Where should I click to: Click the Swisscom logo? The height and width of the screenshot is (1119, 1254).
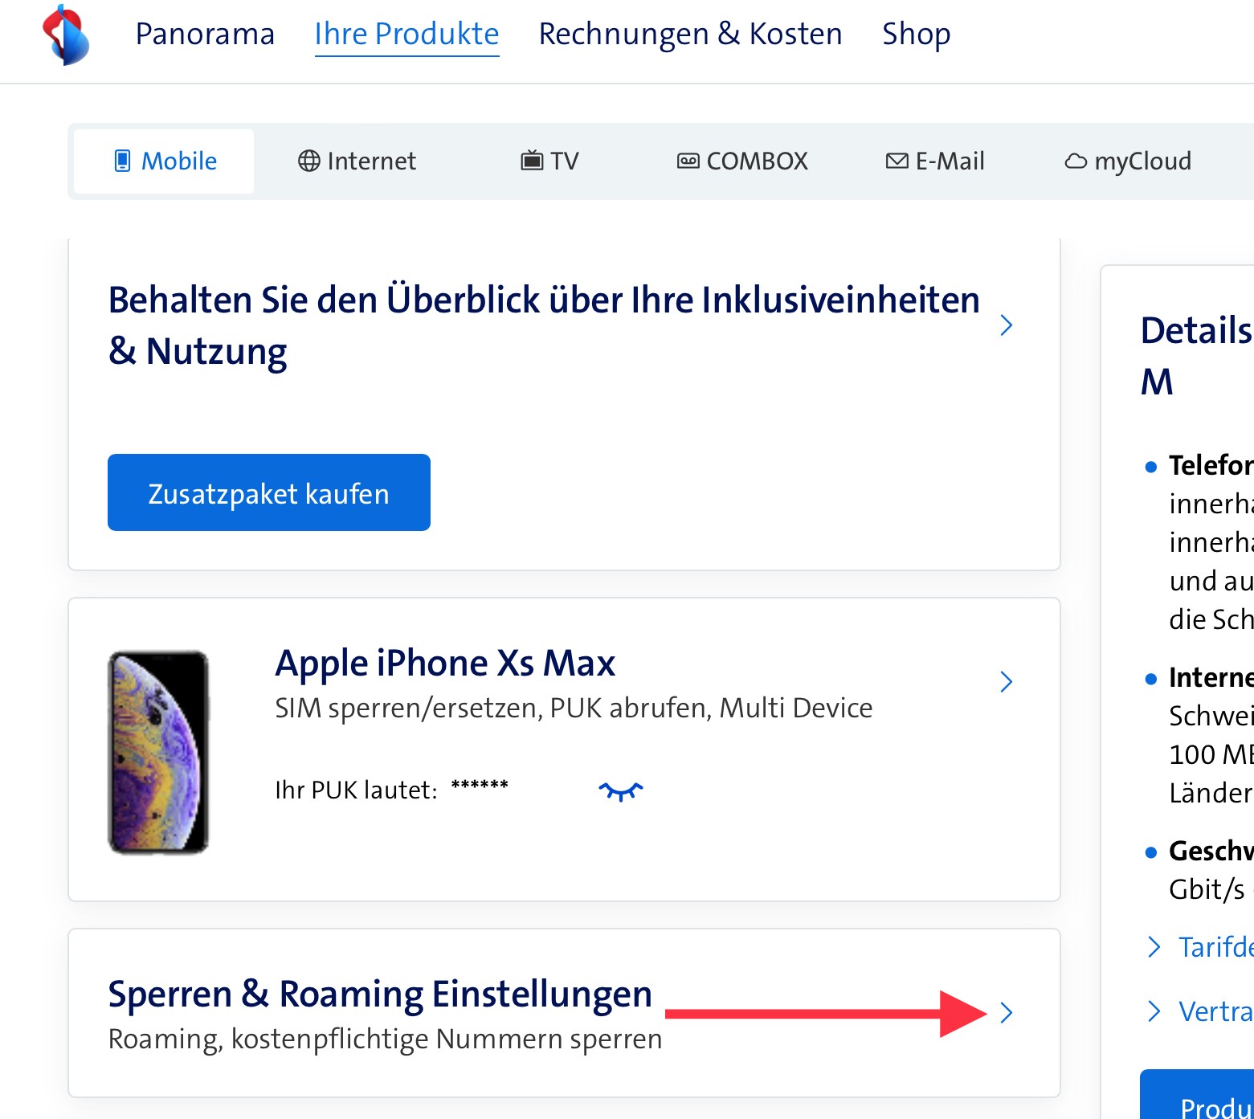tap(66, 35)
